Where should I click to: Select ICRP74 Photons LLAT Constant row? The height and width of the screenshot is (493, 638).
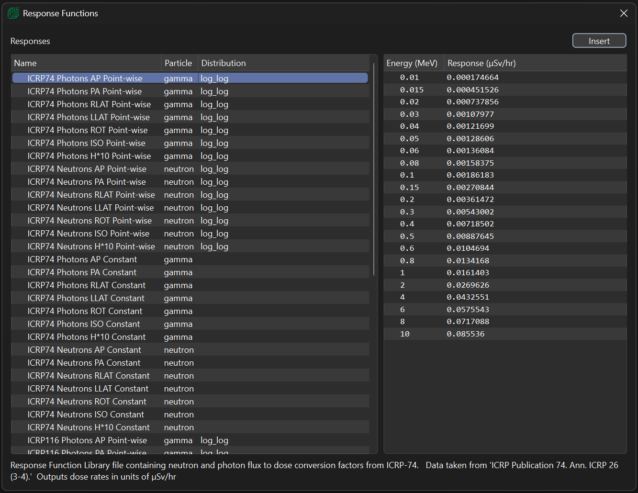pos(190,298)
